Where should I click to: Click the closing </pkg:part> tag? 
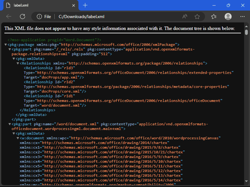tap(24, 120)
